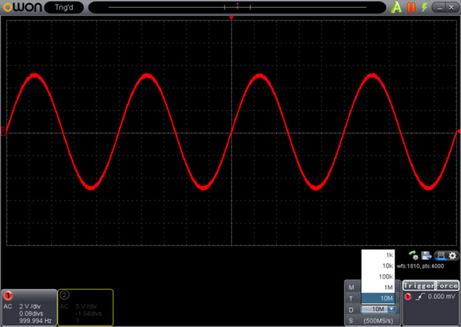Click the red horizontal trigger position marker
Screen dimensions: 461x327
point(231,18)
